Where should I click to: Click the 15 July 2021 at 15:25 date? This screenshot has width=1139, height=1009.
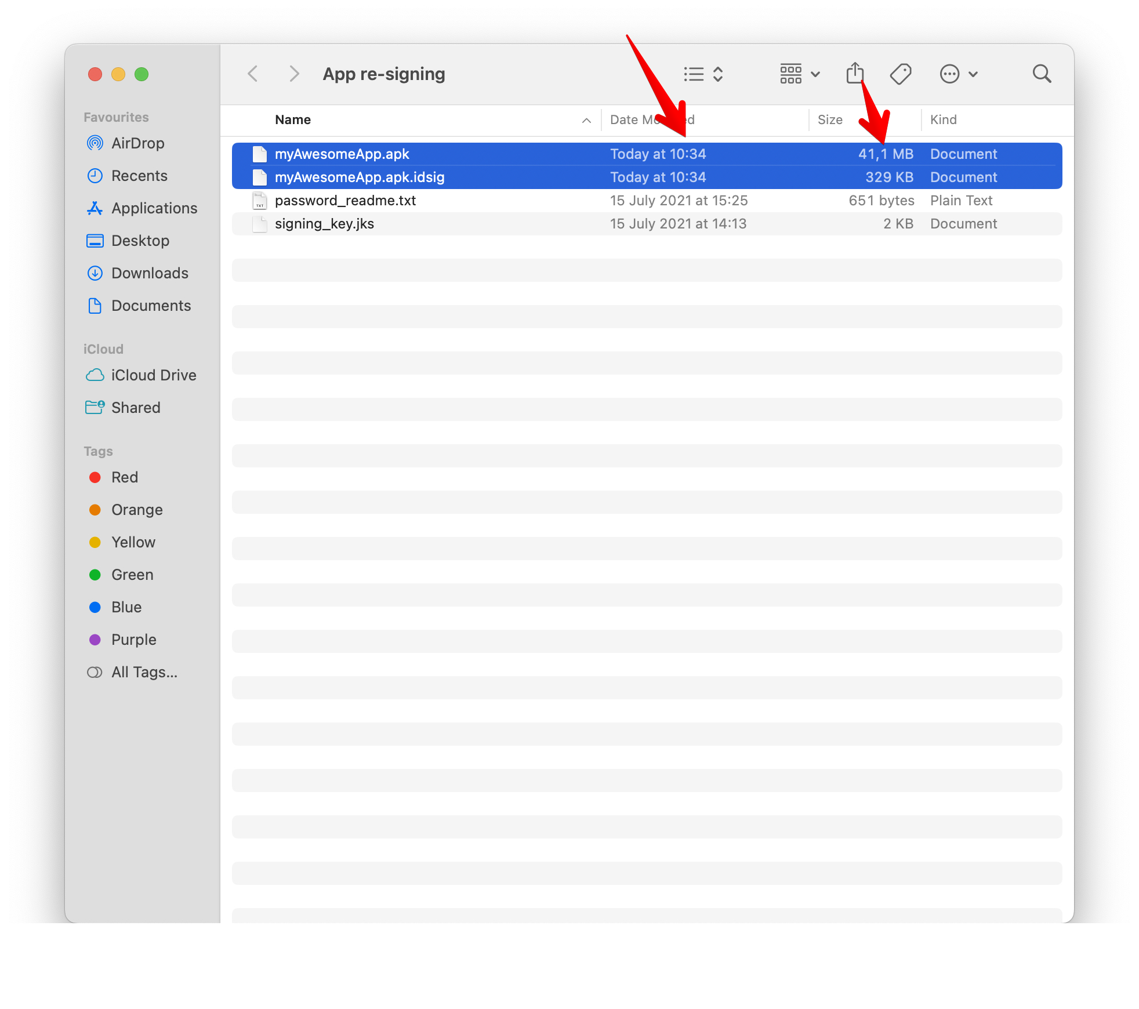[x=679, y=201]
